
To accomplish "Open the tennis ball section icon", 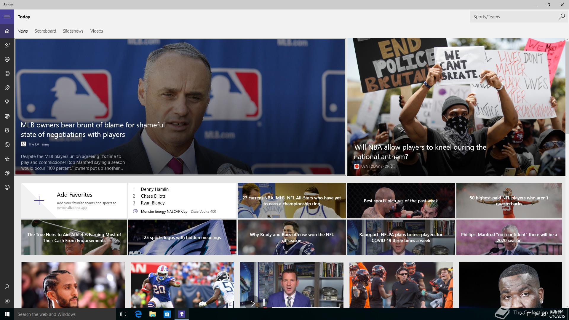I will 7,145.
